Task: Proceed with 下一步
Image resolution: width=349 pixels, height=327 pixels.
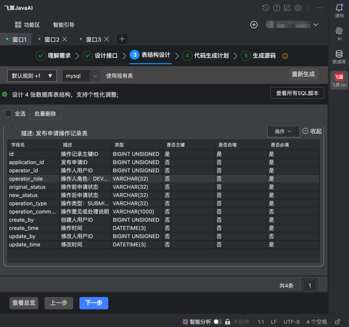Action: coord(94,303)
